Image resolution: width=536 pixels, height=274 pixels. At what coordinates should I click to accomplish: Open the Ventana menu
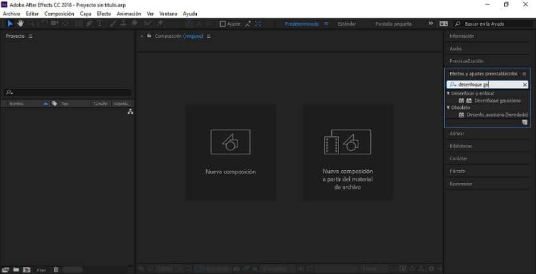point(168,14)
